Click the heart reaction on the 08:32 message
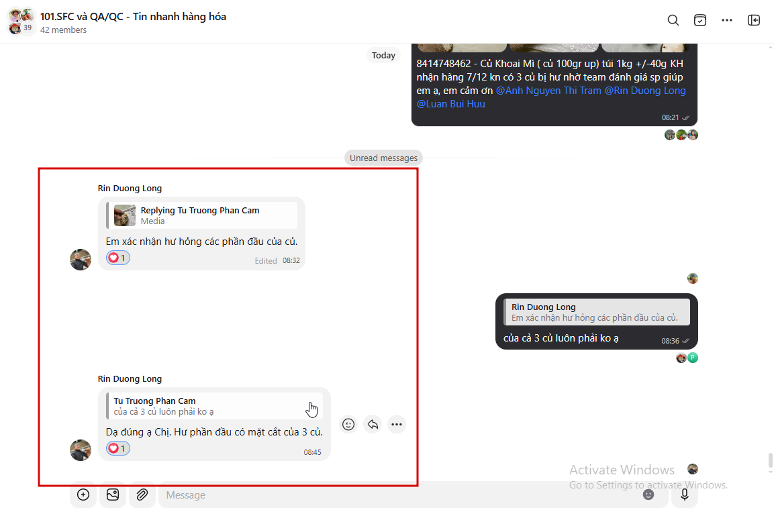Screen dimensions: 774x518 point(118,258)
